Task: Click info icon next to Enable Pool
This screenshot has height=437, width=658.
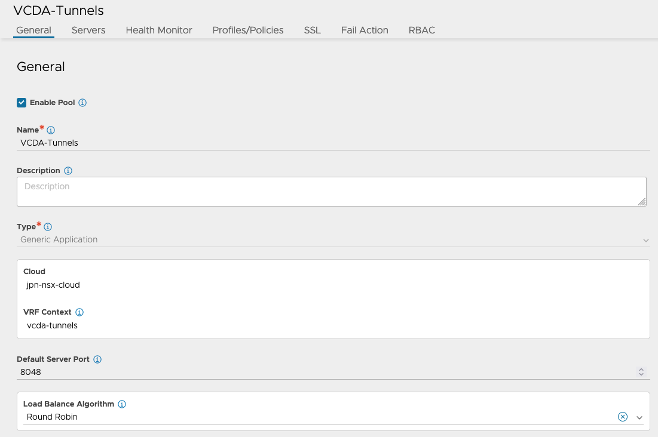Action: pyautogui.click(x=82, y=103)
